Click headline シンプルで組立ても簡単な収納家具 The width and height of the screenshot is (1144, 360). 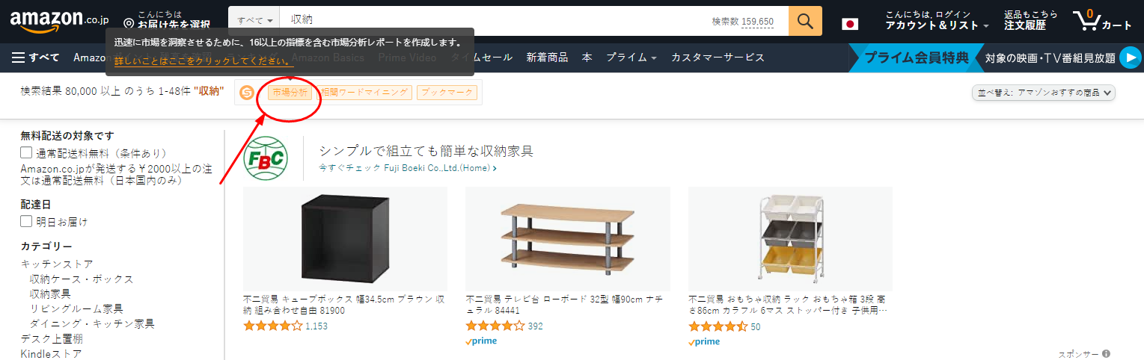426,151
